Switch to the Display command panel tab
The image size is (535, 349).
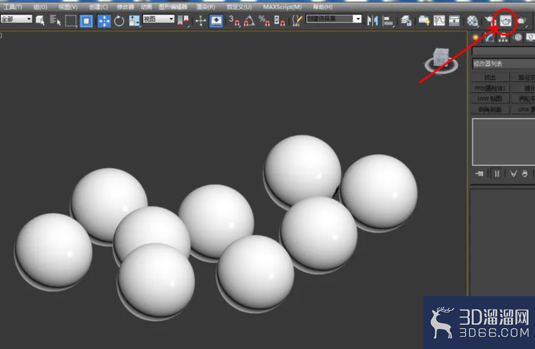(x=531, y=37)
